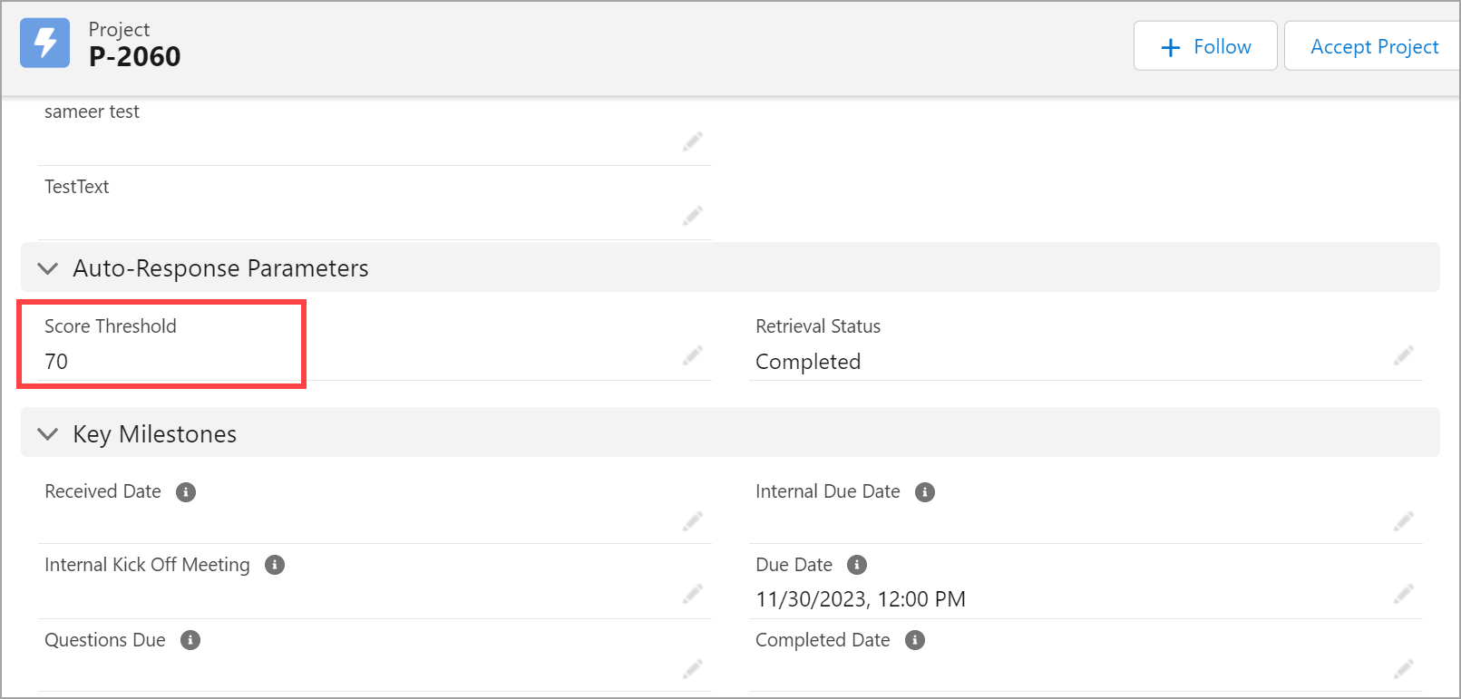Edit Due Date with pencil icon

tap(1404, 595)
